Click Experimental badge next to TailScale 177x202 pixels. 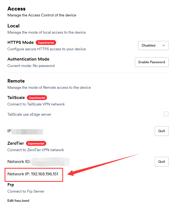[x=37, y=98]
